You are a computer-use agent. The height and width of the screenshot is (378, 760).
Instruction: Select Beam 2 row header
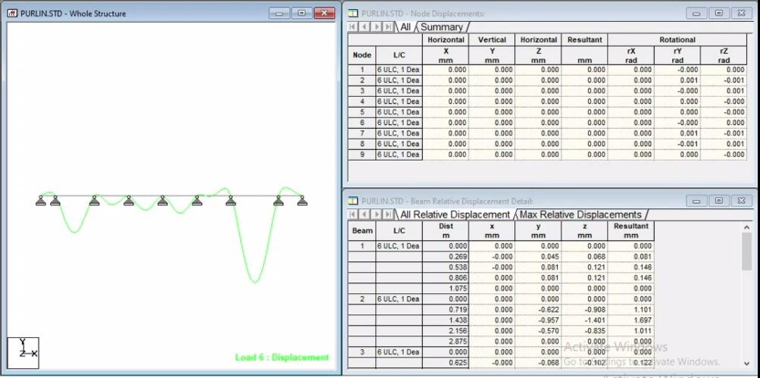click(362, 299)
